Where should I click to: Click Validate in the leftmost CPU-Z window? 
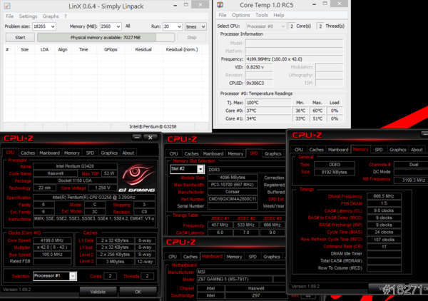click(98, 291)
